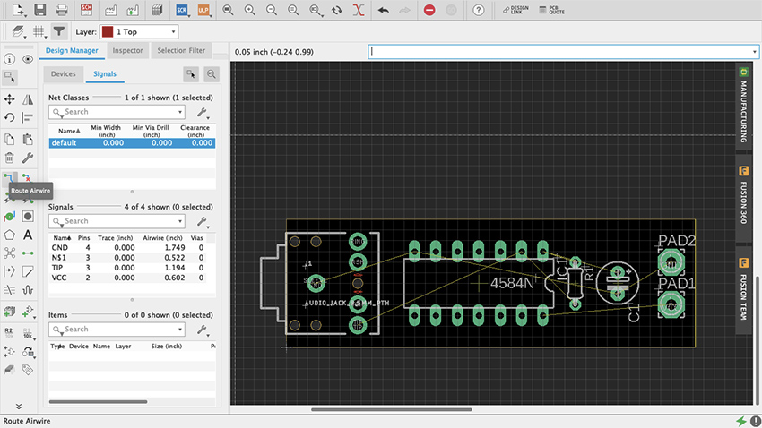Select the Ripup tool with red X
Viewport: 762px width, 428px height.
pos(27,177)
